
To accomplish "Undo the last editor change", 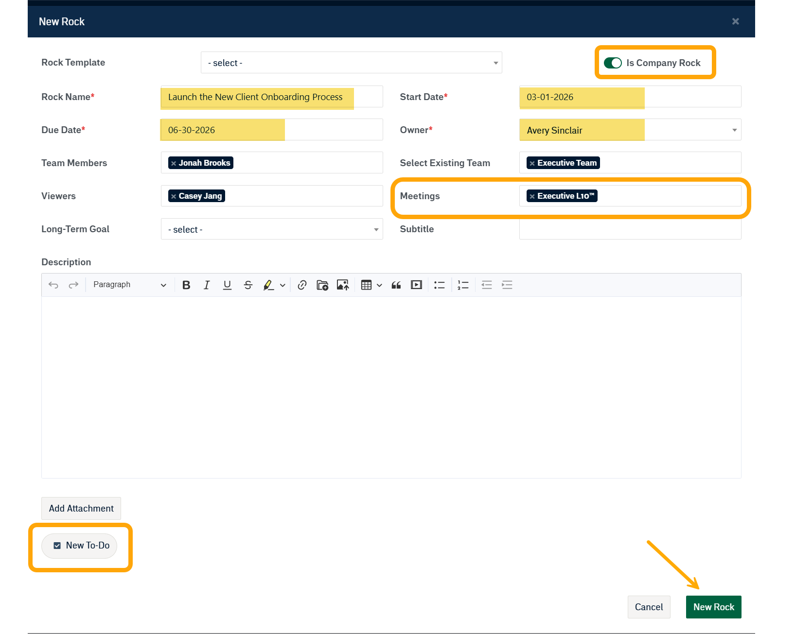I will coord(53,285).
